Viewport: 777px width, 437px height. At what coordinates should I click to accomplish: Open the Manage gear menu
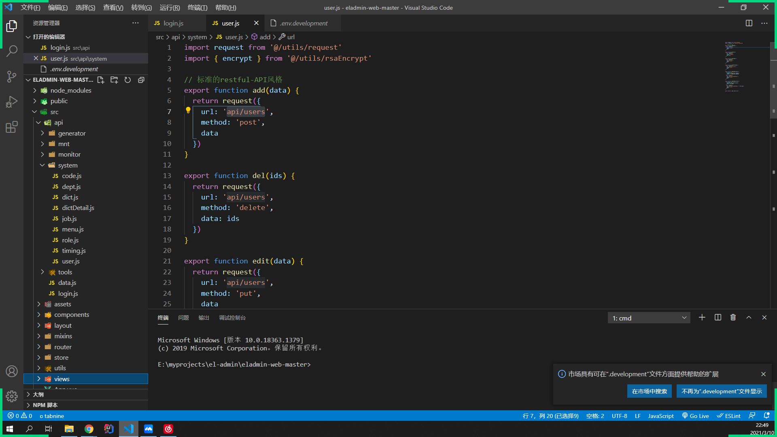(x=12, y=396)
